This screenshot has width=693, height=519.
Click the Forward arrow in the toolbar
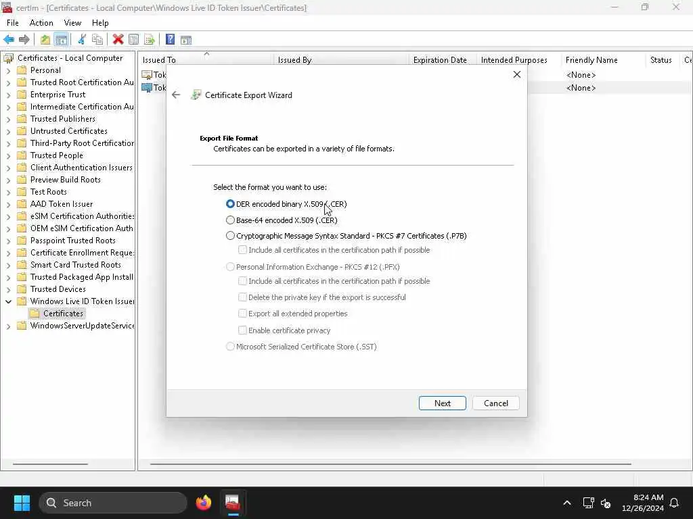click(24, 40)
